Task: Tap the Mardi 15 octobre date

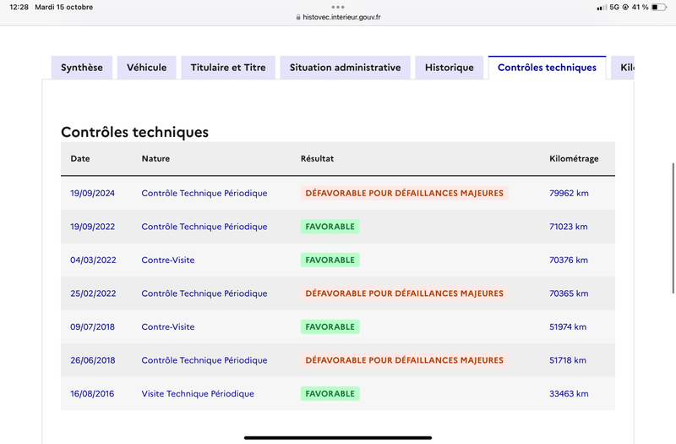Action: coord(64,7)
